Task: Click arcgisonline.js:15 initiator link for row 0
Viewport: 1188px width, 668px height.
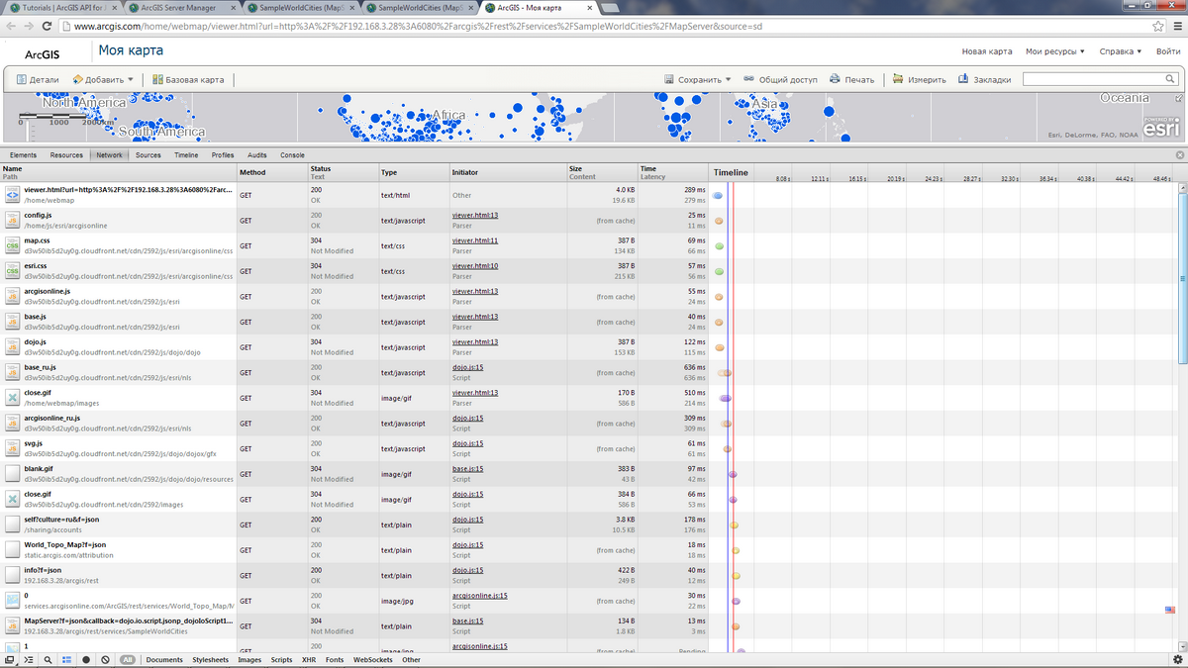Action: pos(480,596)
